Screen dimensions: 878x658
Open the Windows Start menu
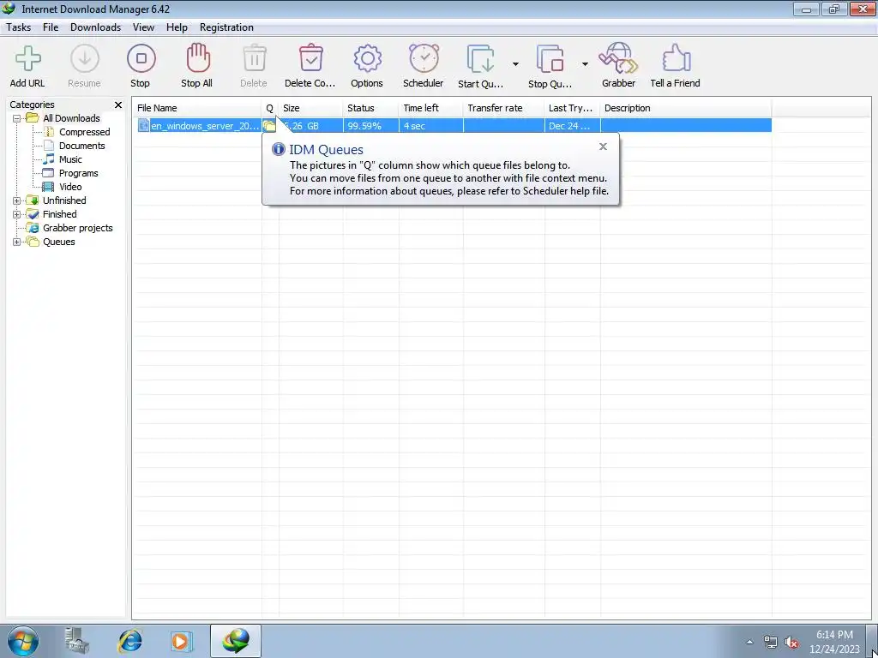point(23,641)
